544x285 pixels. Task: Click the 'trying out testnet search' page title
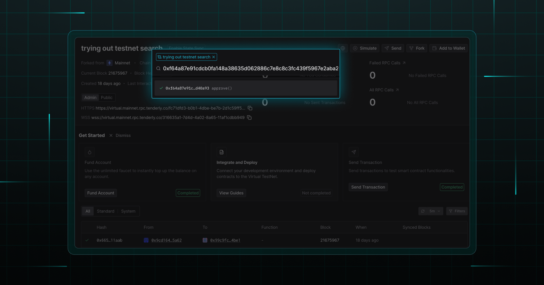[x=121, y=48]
